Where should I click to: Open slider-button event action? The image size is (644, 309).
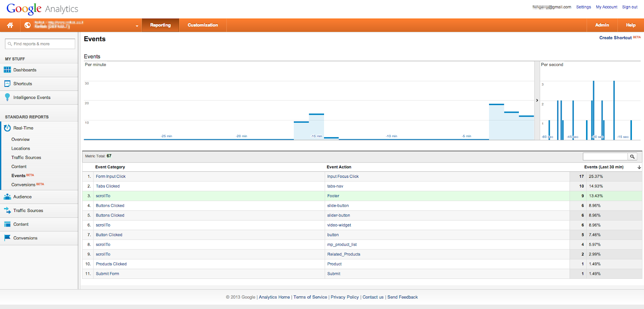339,215
